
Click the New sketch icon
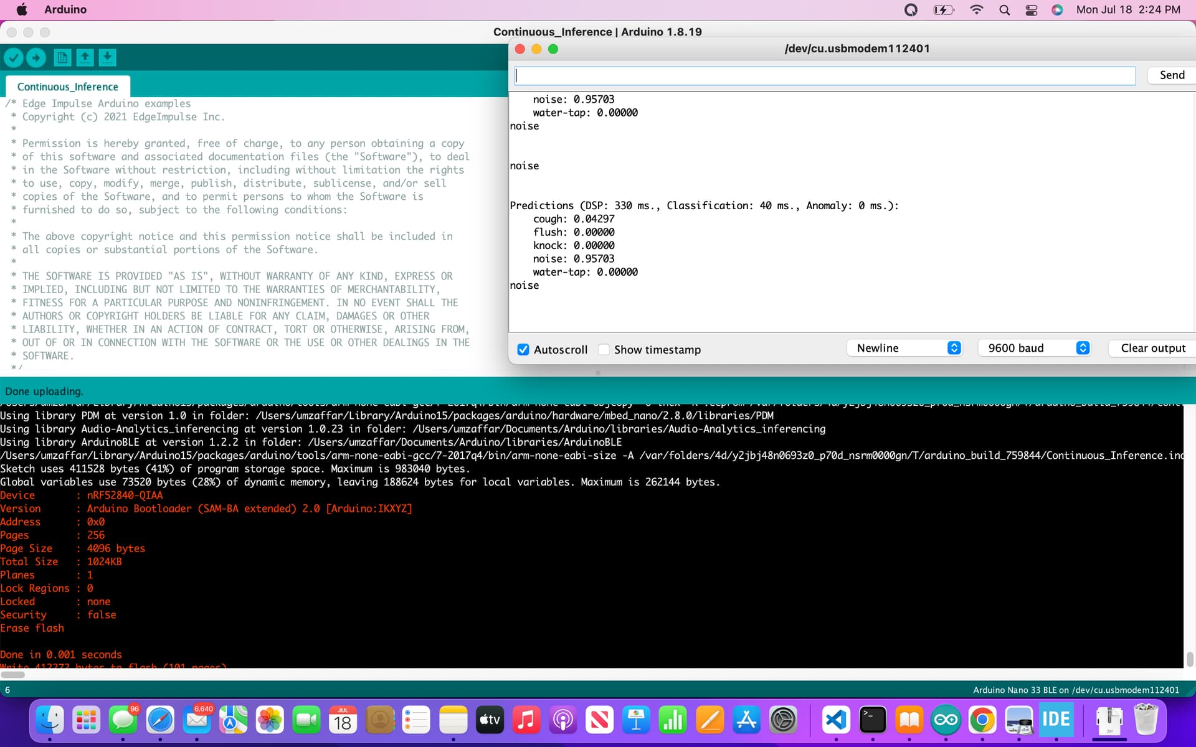point(62,58)
